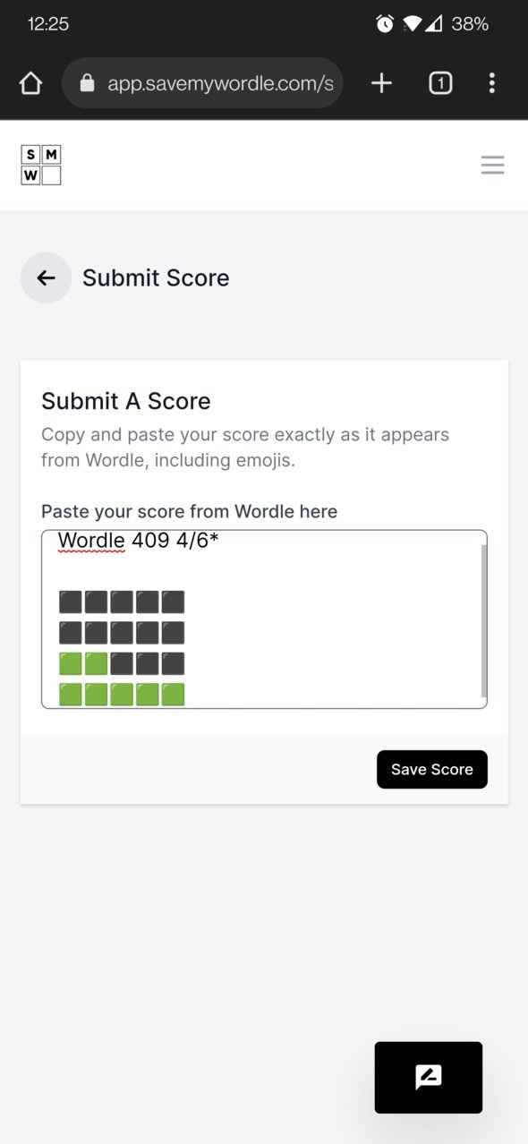Tap the alarm clock status icon
Viewport: 528px width, 1144px height.
(x=385, y=24)
